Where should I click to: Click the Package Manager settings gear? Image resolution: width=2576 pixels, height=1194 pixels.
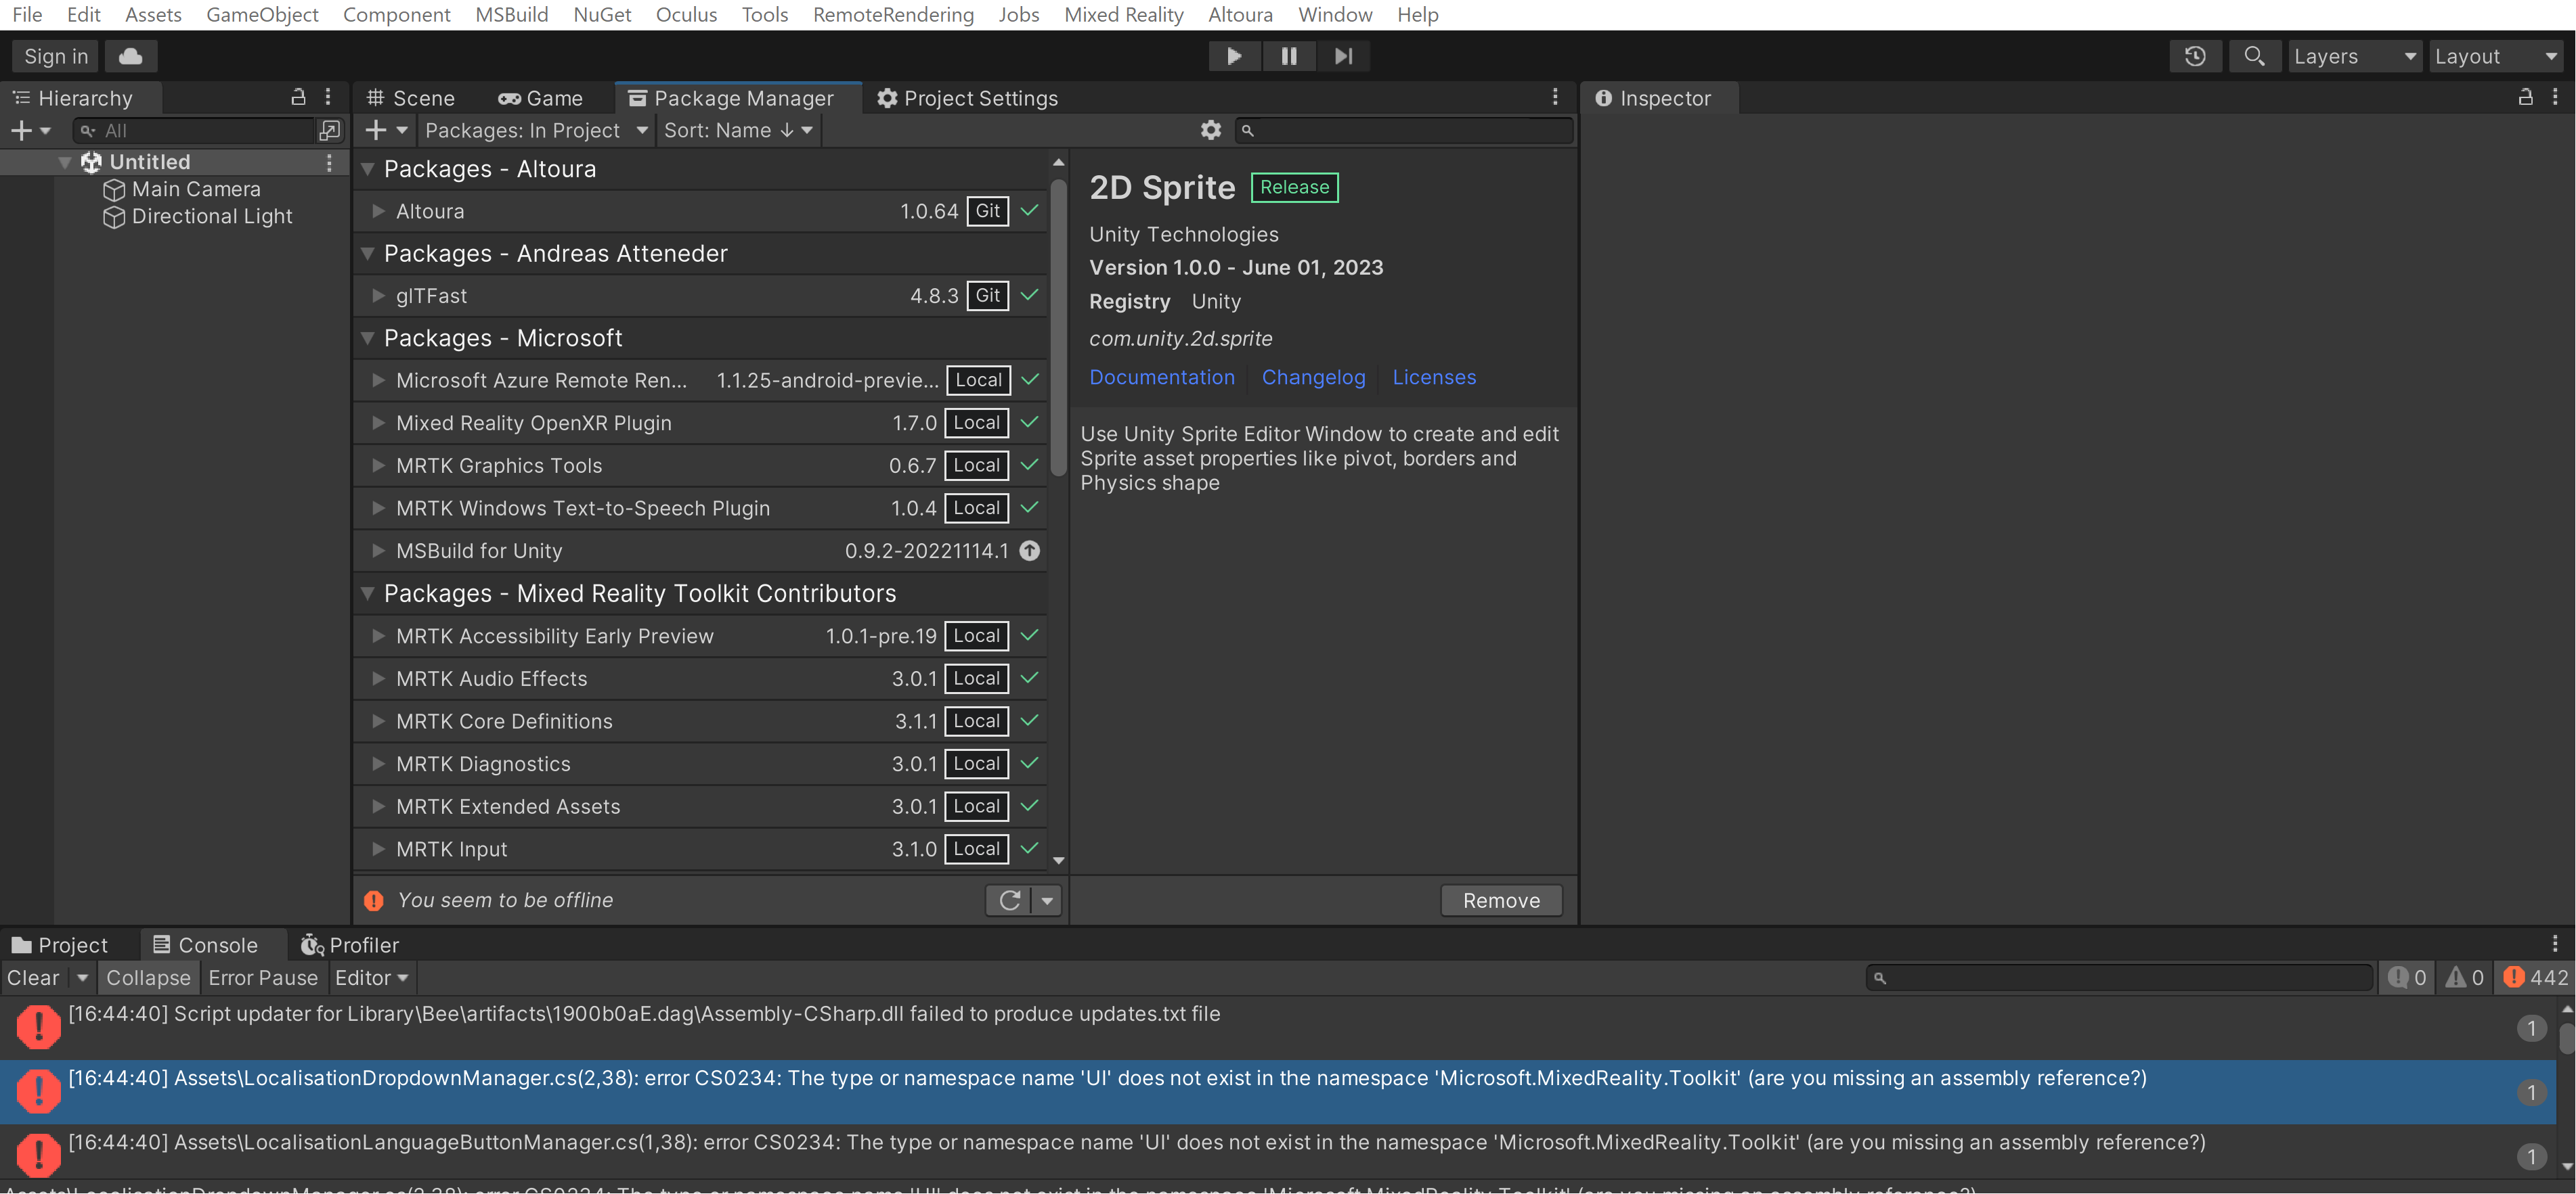coord(1210,130)
